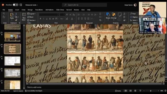Click the Bullets list icon
167x94 pixels.
pyautogui.click(x=79, y=15)
